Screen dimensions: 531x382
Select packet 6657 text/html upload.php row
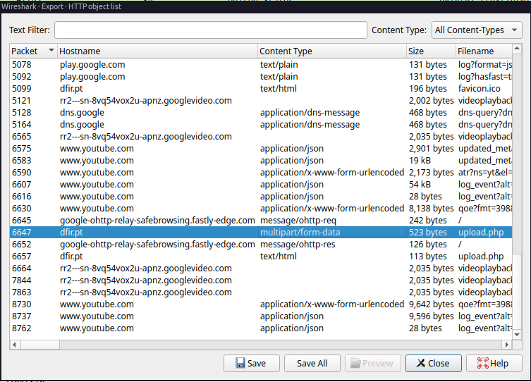point(261,257)
